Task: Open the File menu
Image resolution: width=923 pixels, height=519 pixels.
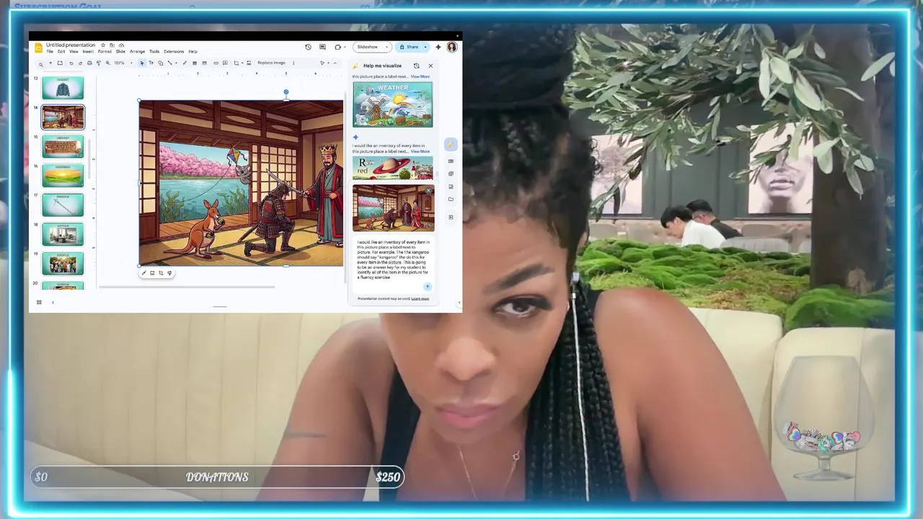Action: click(50, 52)
